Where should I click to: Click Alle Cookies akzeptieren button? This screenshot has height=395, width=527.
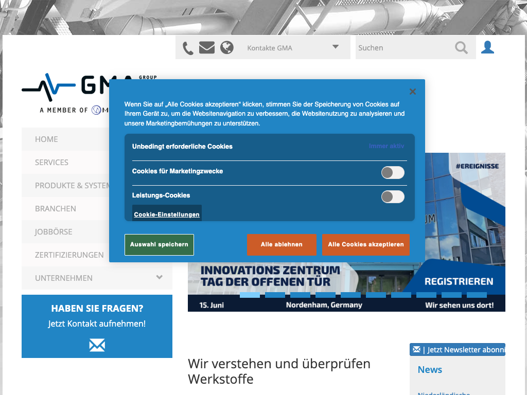(366, 244)
